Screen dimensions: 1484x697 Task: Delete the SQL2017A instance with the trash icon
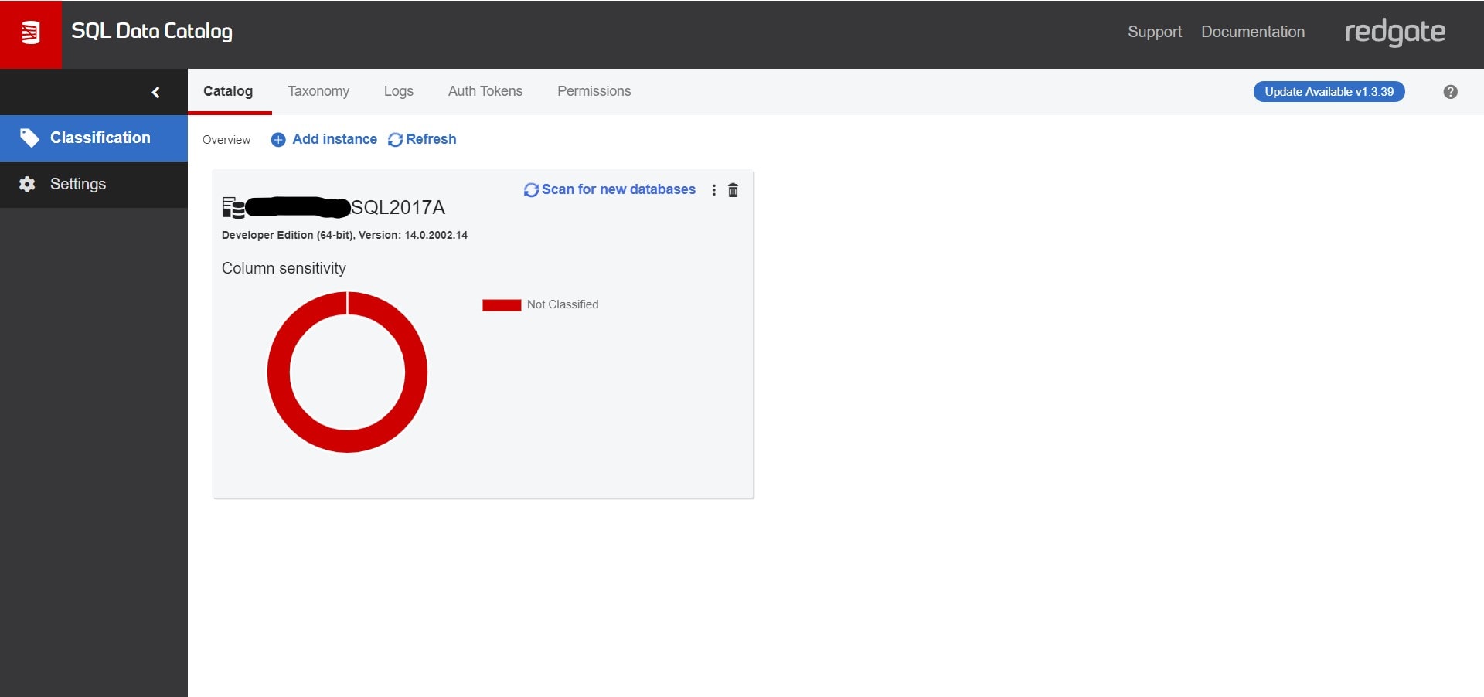click(733, 190)
